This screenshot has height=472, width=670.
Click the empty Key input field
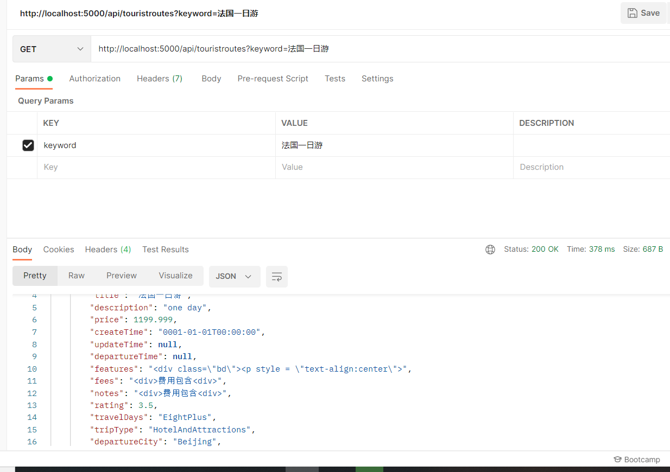click(156, 167)
